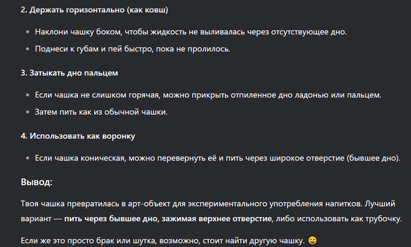Viewport: 411px width, 247px height.
Task: Click bullet text "Наклони чашку боком"
Action: coord(78,32)
